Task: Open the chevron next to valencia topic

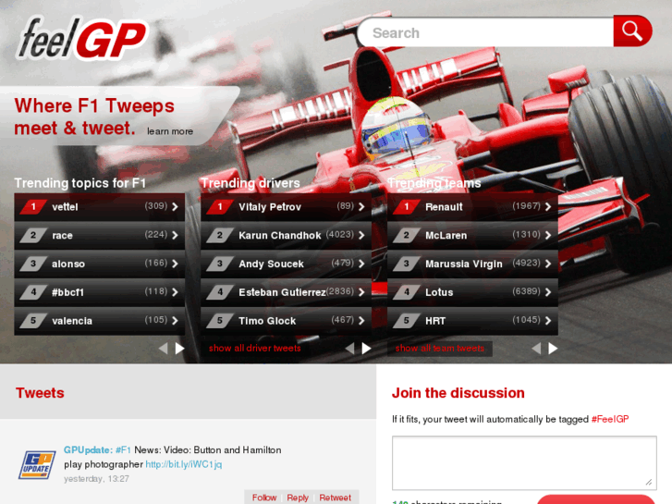Action: (x=175, y=320)
